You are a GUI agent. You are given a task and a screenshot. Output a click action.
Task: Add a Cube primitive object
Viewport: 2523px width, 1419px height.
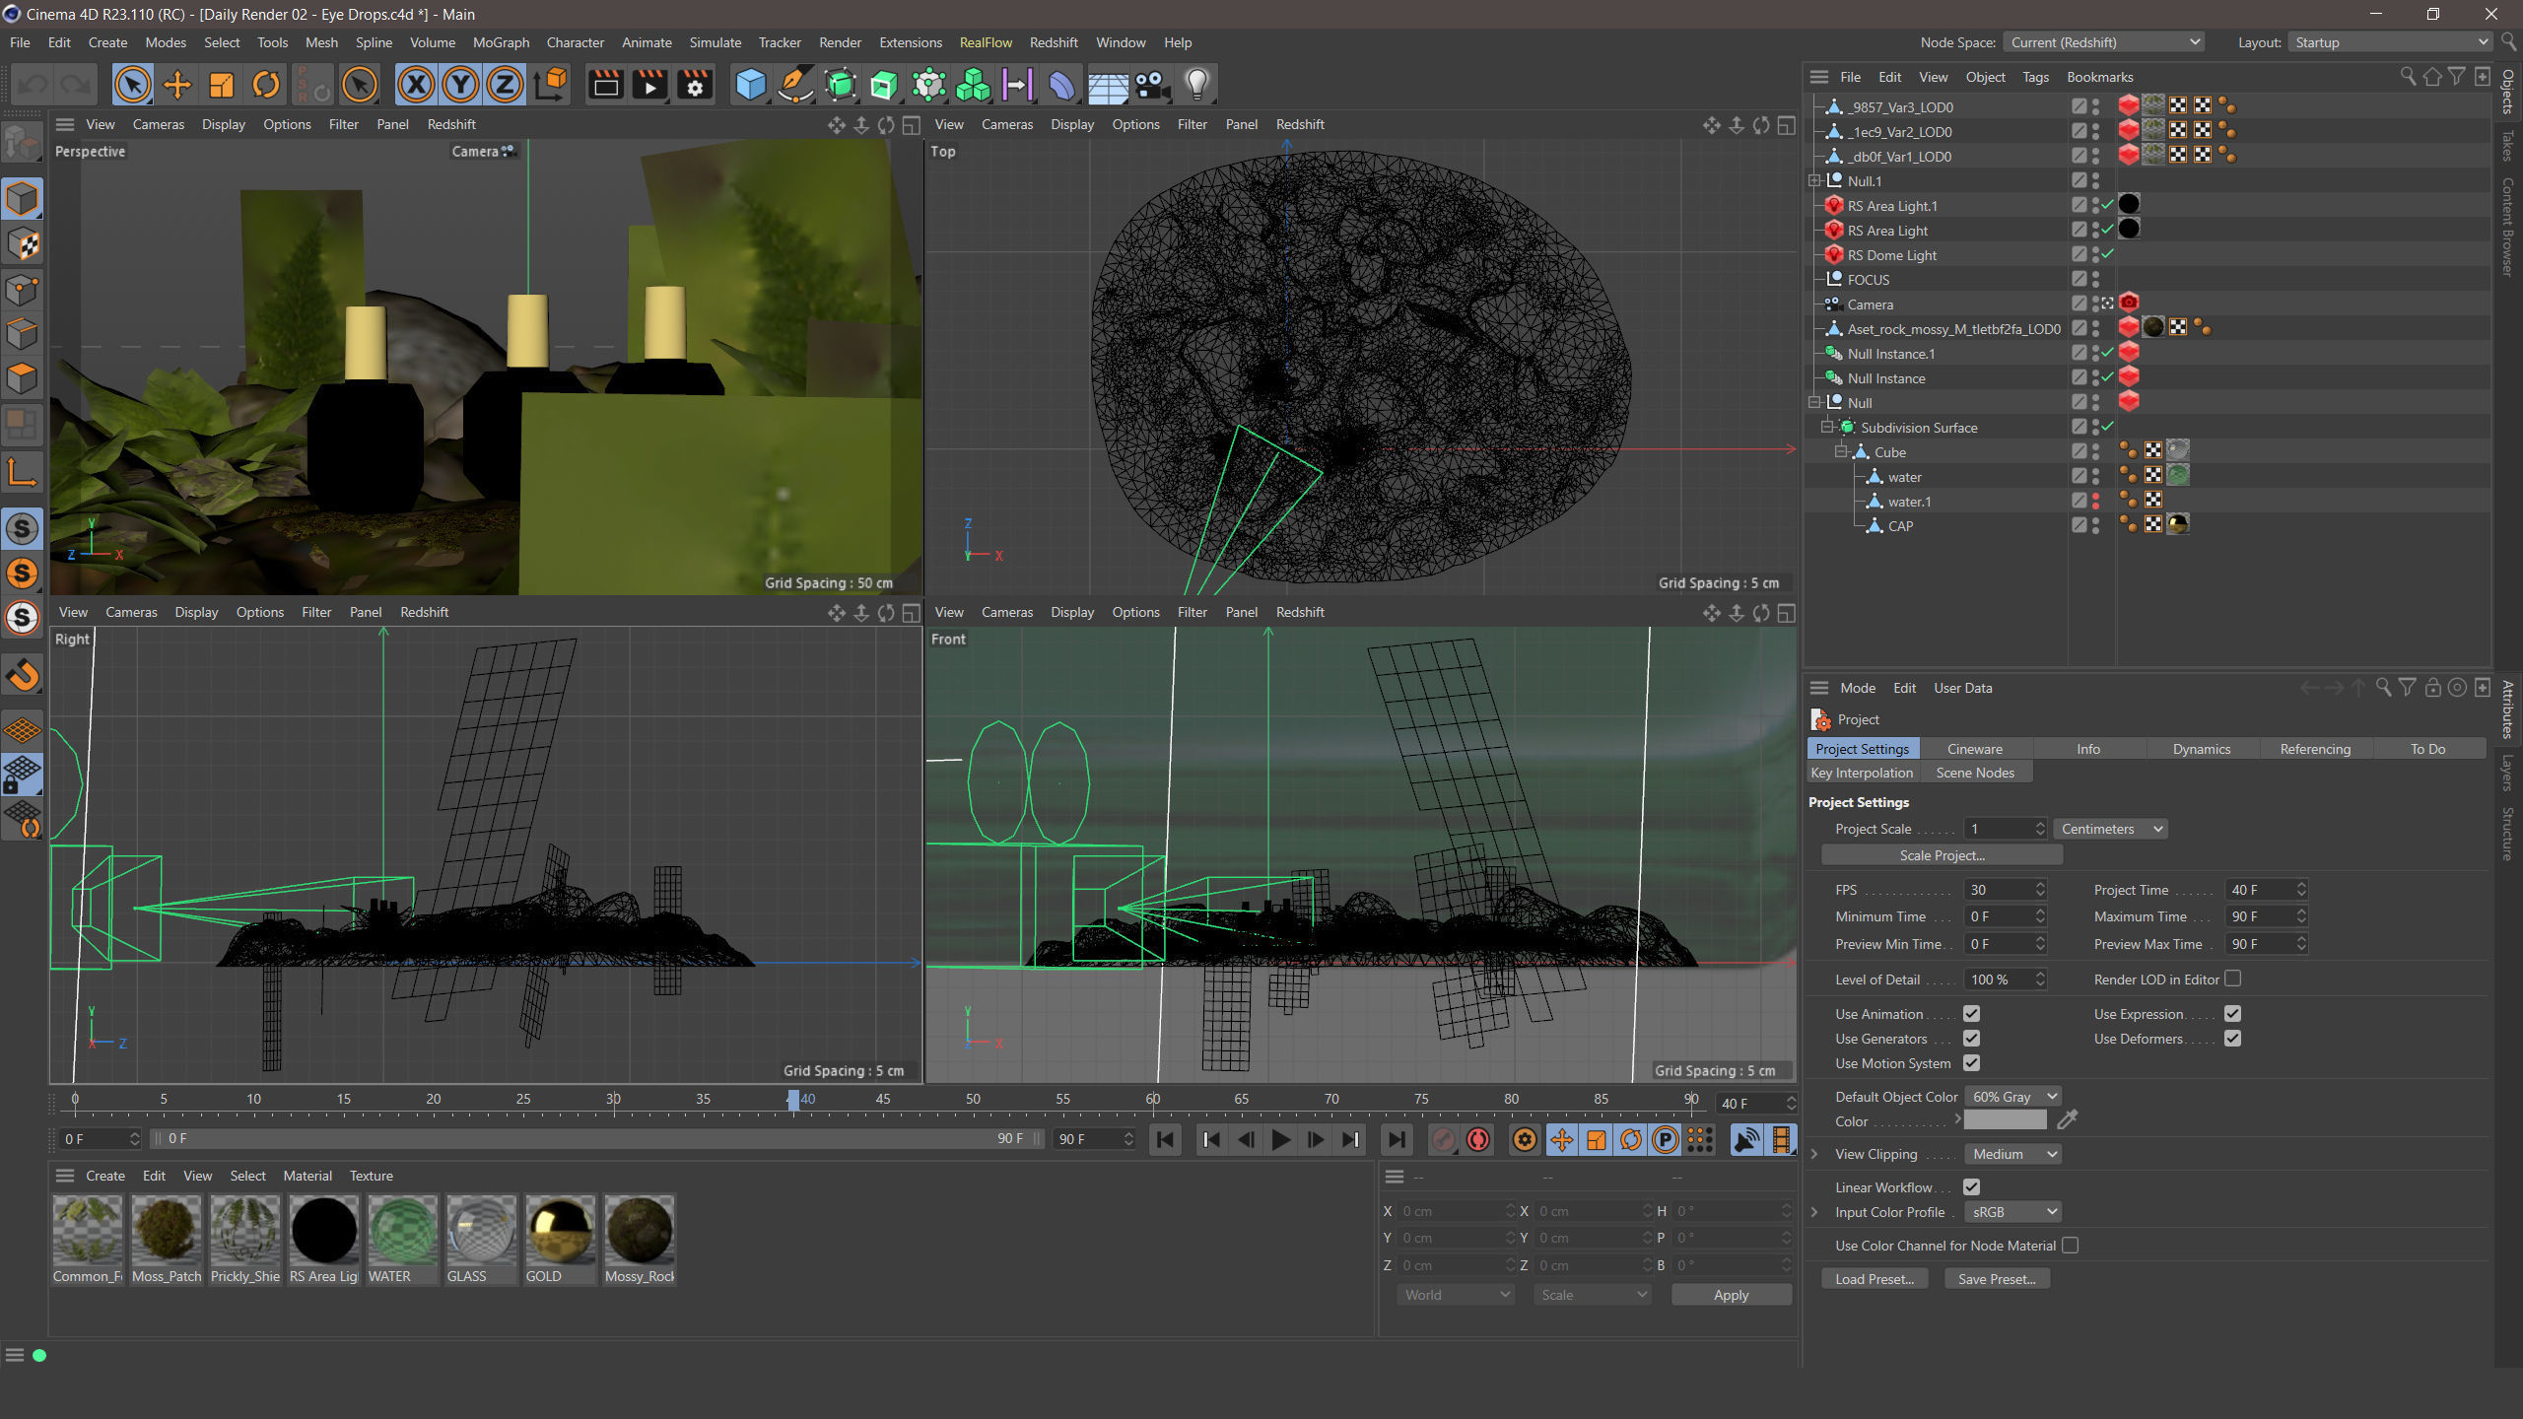click(x=750, y=85)
